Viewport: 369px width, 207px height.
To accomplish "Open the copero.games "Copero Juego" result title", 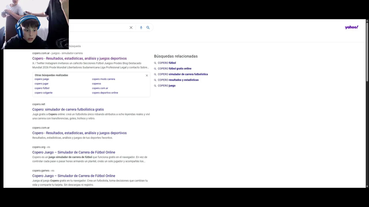I will [74, 176].
